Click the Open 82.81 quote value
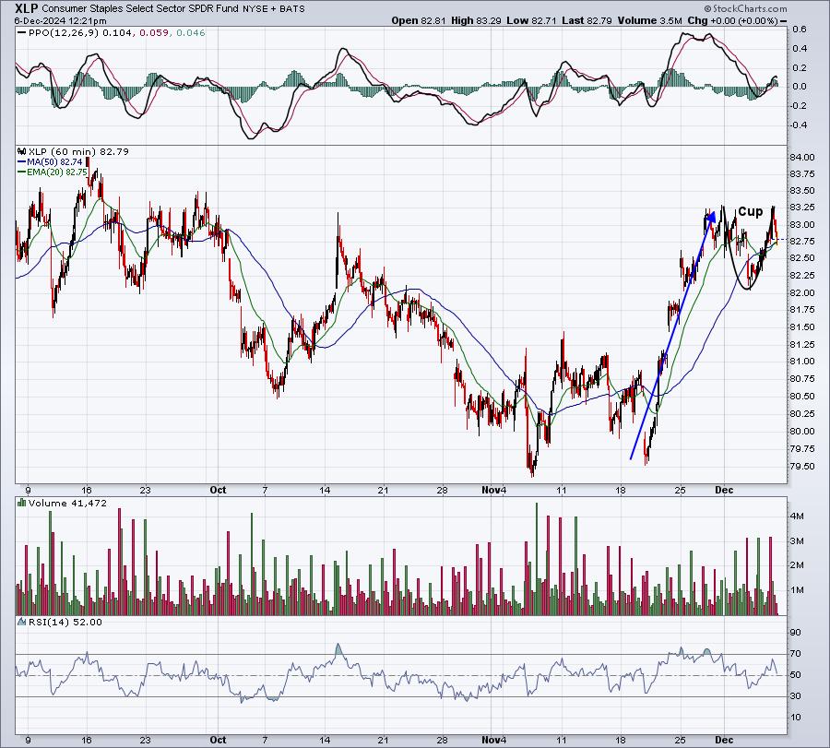Screen dimensions: 830x748 420,20
